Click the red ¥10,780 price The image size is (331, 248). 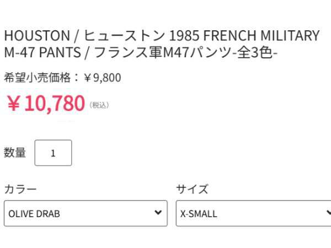(x=46, y=103)
